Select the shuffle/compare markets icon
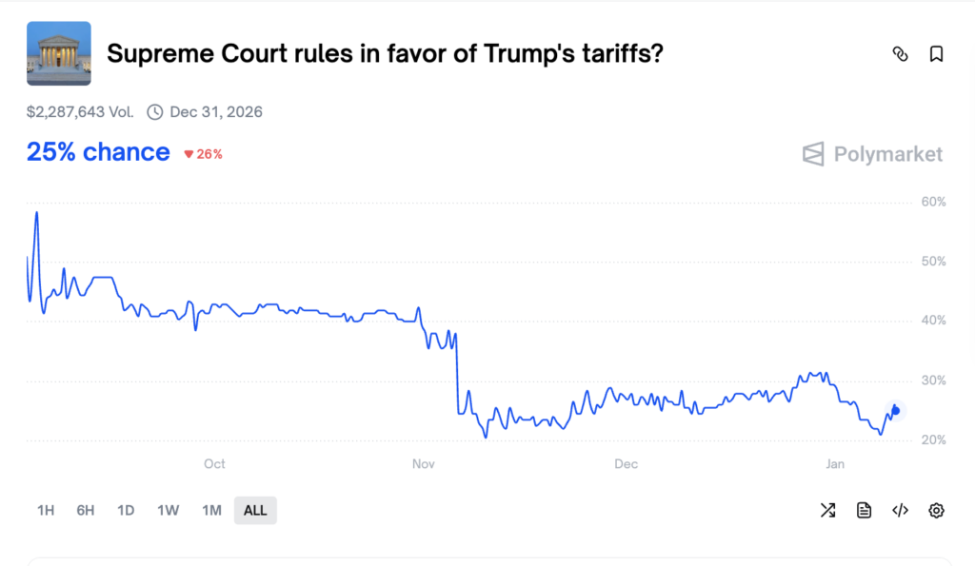Image resolution: width=975 pixels, height=566 pixels. click(827, 510)
